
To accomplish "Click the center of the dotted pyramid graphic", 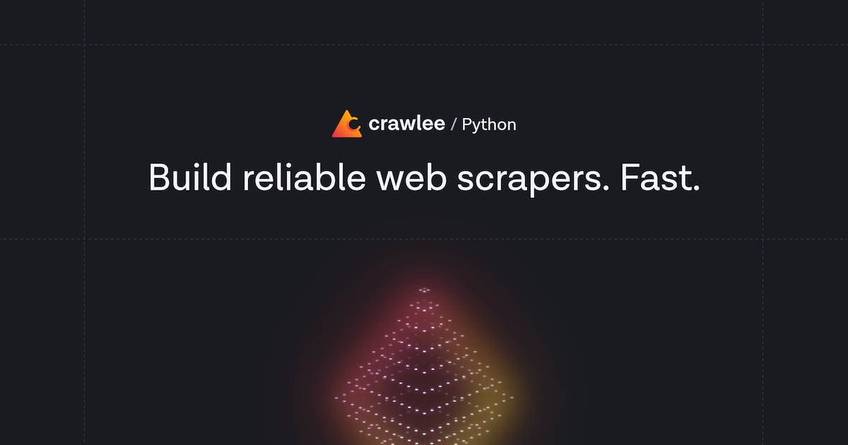I will click(x=424, y=374).
